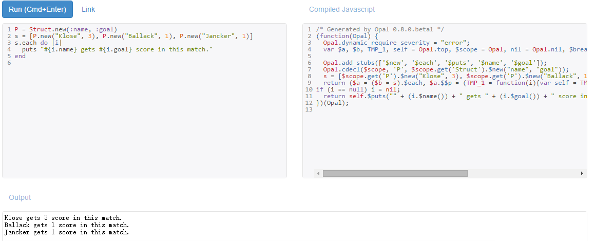Click the Jancker output line
Screen dimensions: 595x241
(x=66, y=232)
